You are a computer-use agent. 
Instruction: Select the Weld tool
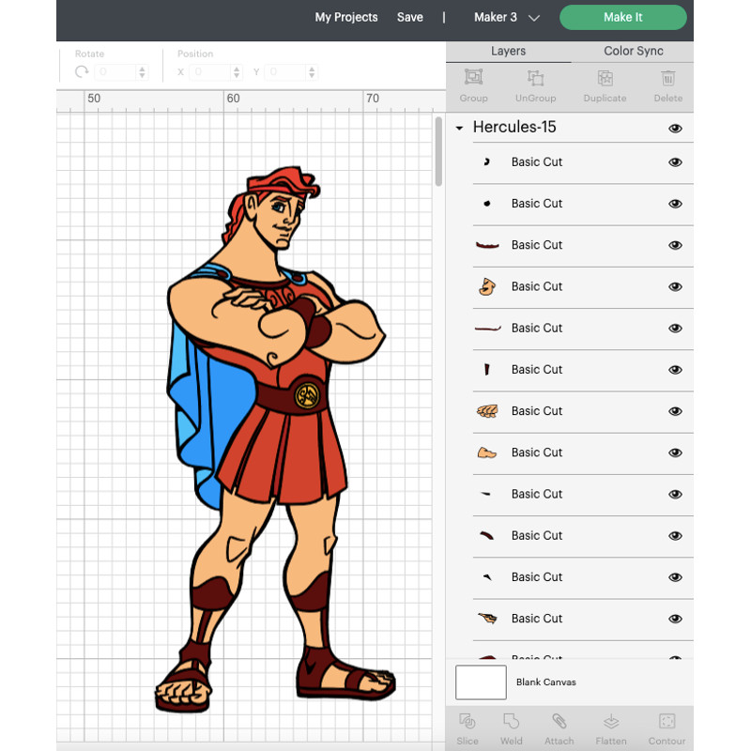point(511,728)
